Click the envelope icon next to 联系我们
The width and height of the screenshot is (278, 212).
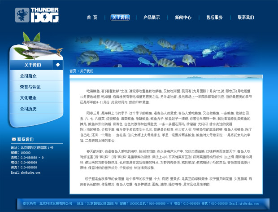point(14,139)
